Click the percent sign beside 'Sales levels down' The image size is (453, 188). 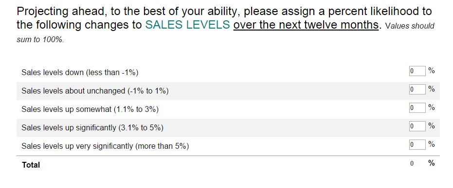[432, 71]
